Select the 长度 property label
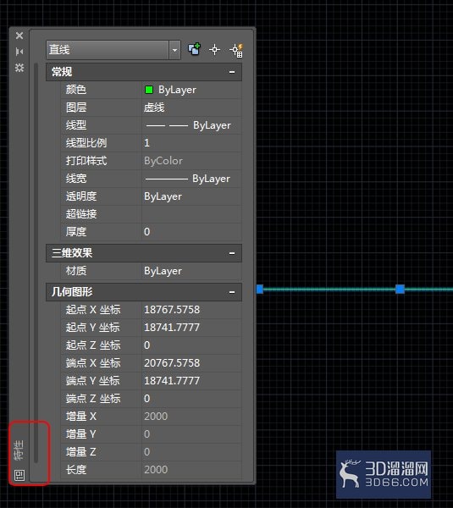The width and height of the screenshot is (453, 508). point(76,470)
